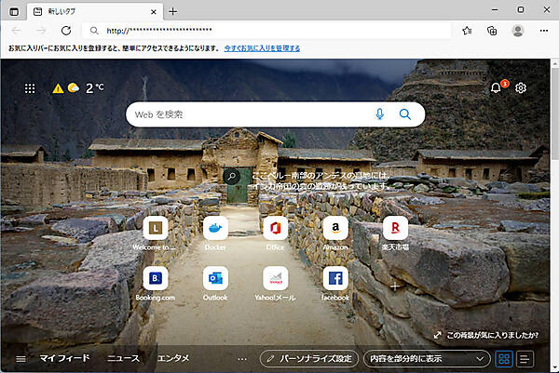Click この背景が気に入りましたか? link
This screenshot has width=559, height=373.
pos(486,335)
